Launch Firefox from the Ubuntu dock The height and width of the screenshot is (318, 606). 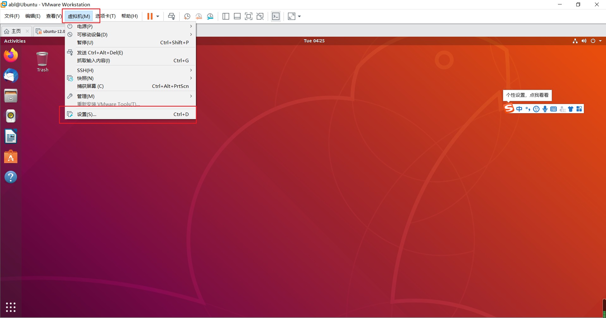tap(11, 55)
